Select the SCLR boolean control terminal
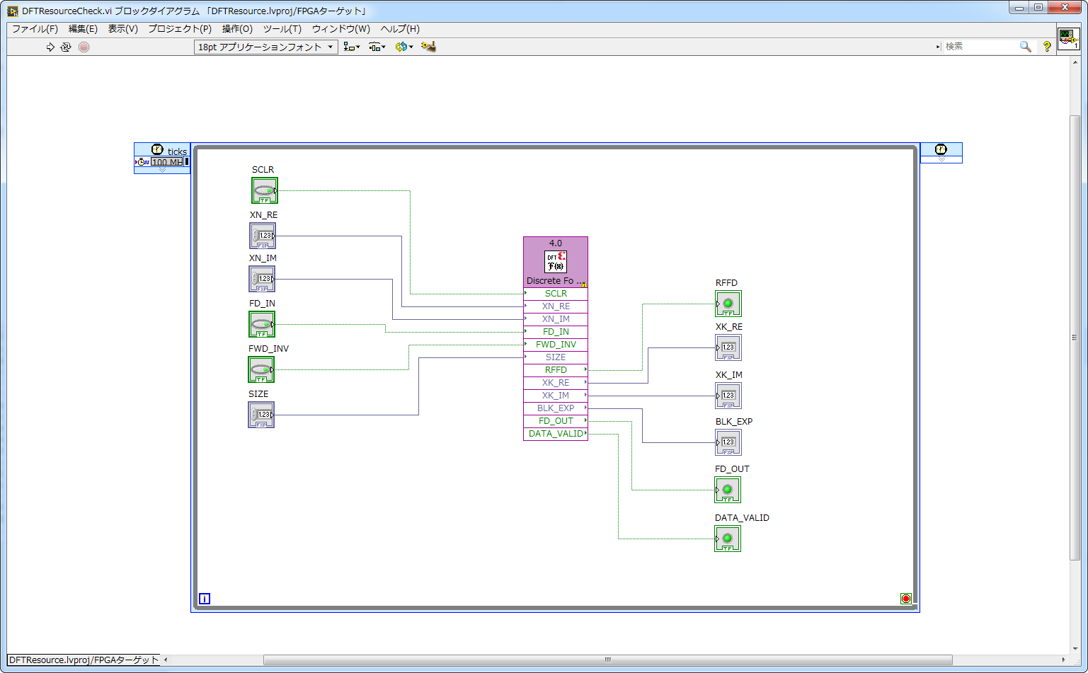The image size is (1088, 673). click(265, 190)
